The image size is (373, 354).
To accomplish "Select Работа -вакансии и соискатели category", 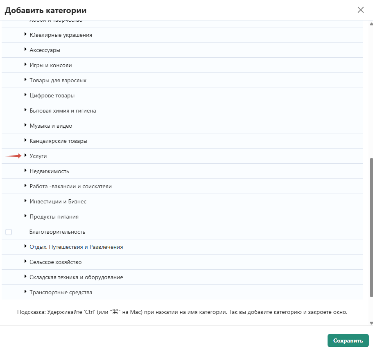I will pos(70,187).
